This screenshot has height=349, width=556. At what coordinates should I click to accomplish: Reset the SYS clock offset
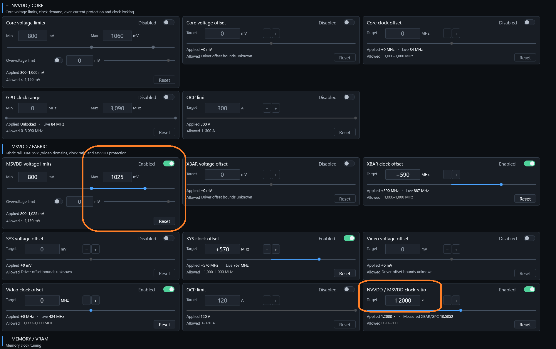click(345, 273)
